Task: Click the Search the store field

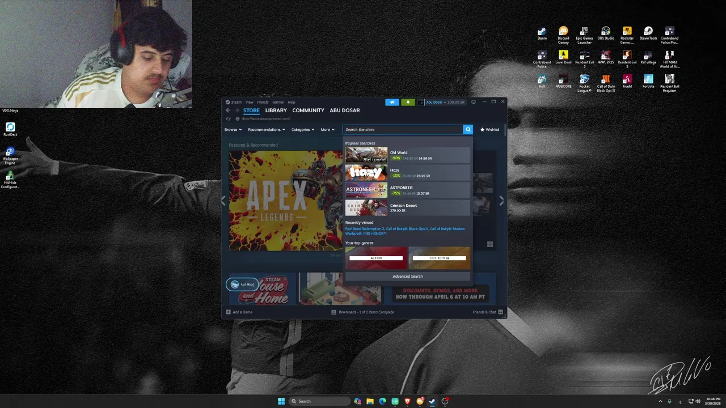Action: [x=403, y=130]
